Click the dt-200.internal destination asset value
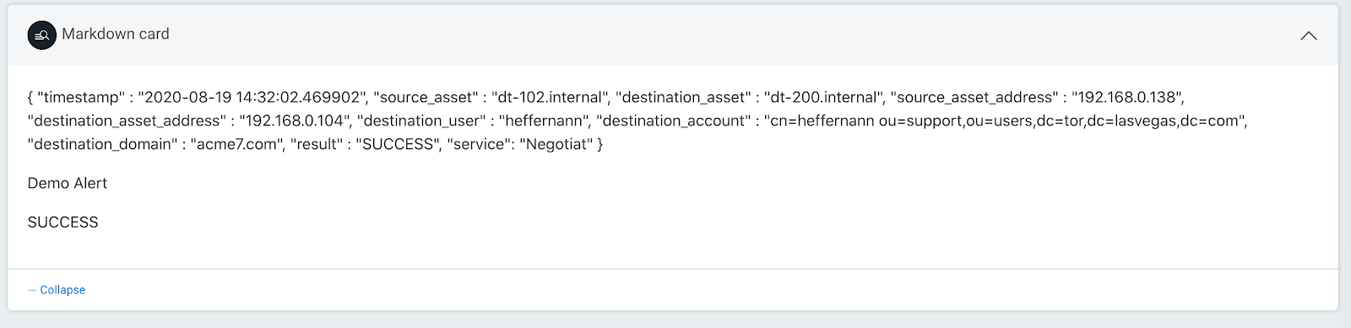The image size is (1351, 328). [823, 98]
